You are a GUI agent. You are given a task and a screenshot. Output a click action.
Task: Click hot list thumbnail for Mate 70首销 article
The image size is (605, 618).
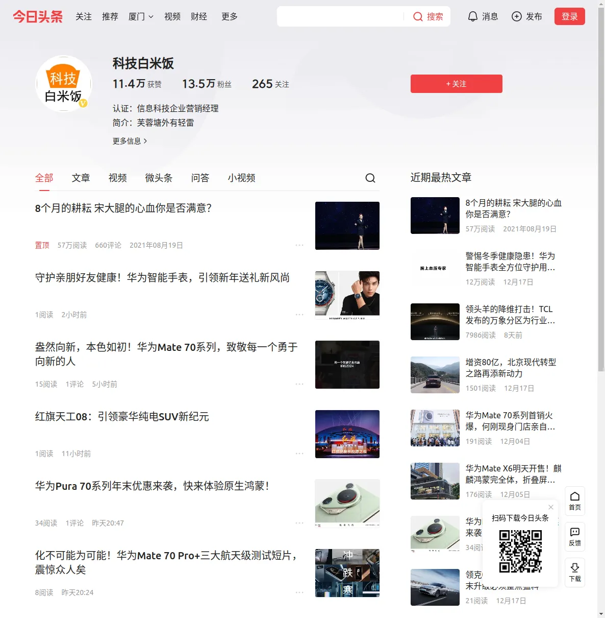(435, 428)
